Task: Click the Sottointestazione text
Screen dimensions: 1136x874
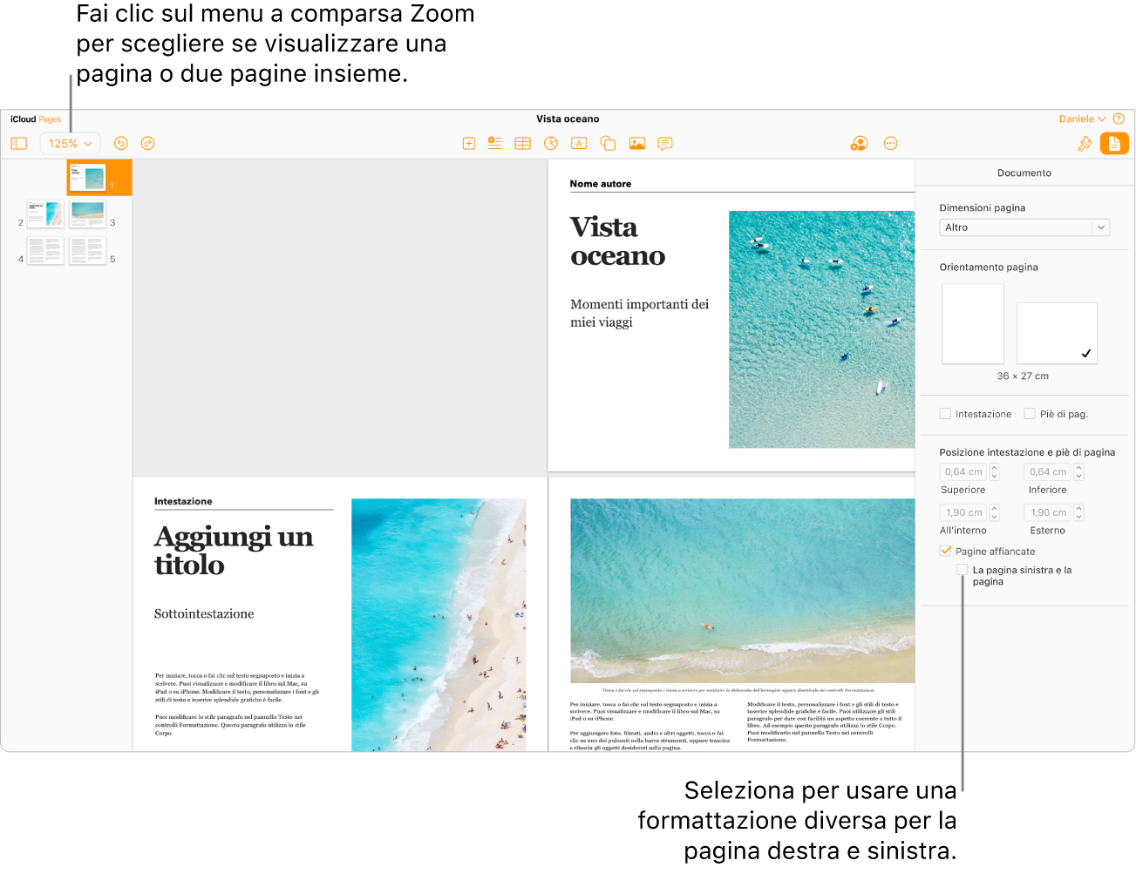Action: [x=204, y=613]
